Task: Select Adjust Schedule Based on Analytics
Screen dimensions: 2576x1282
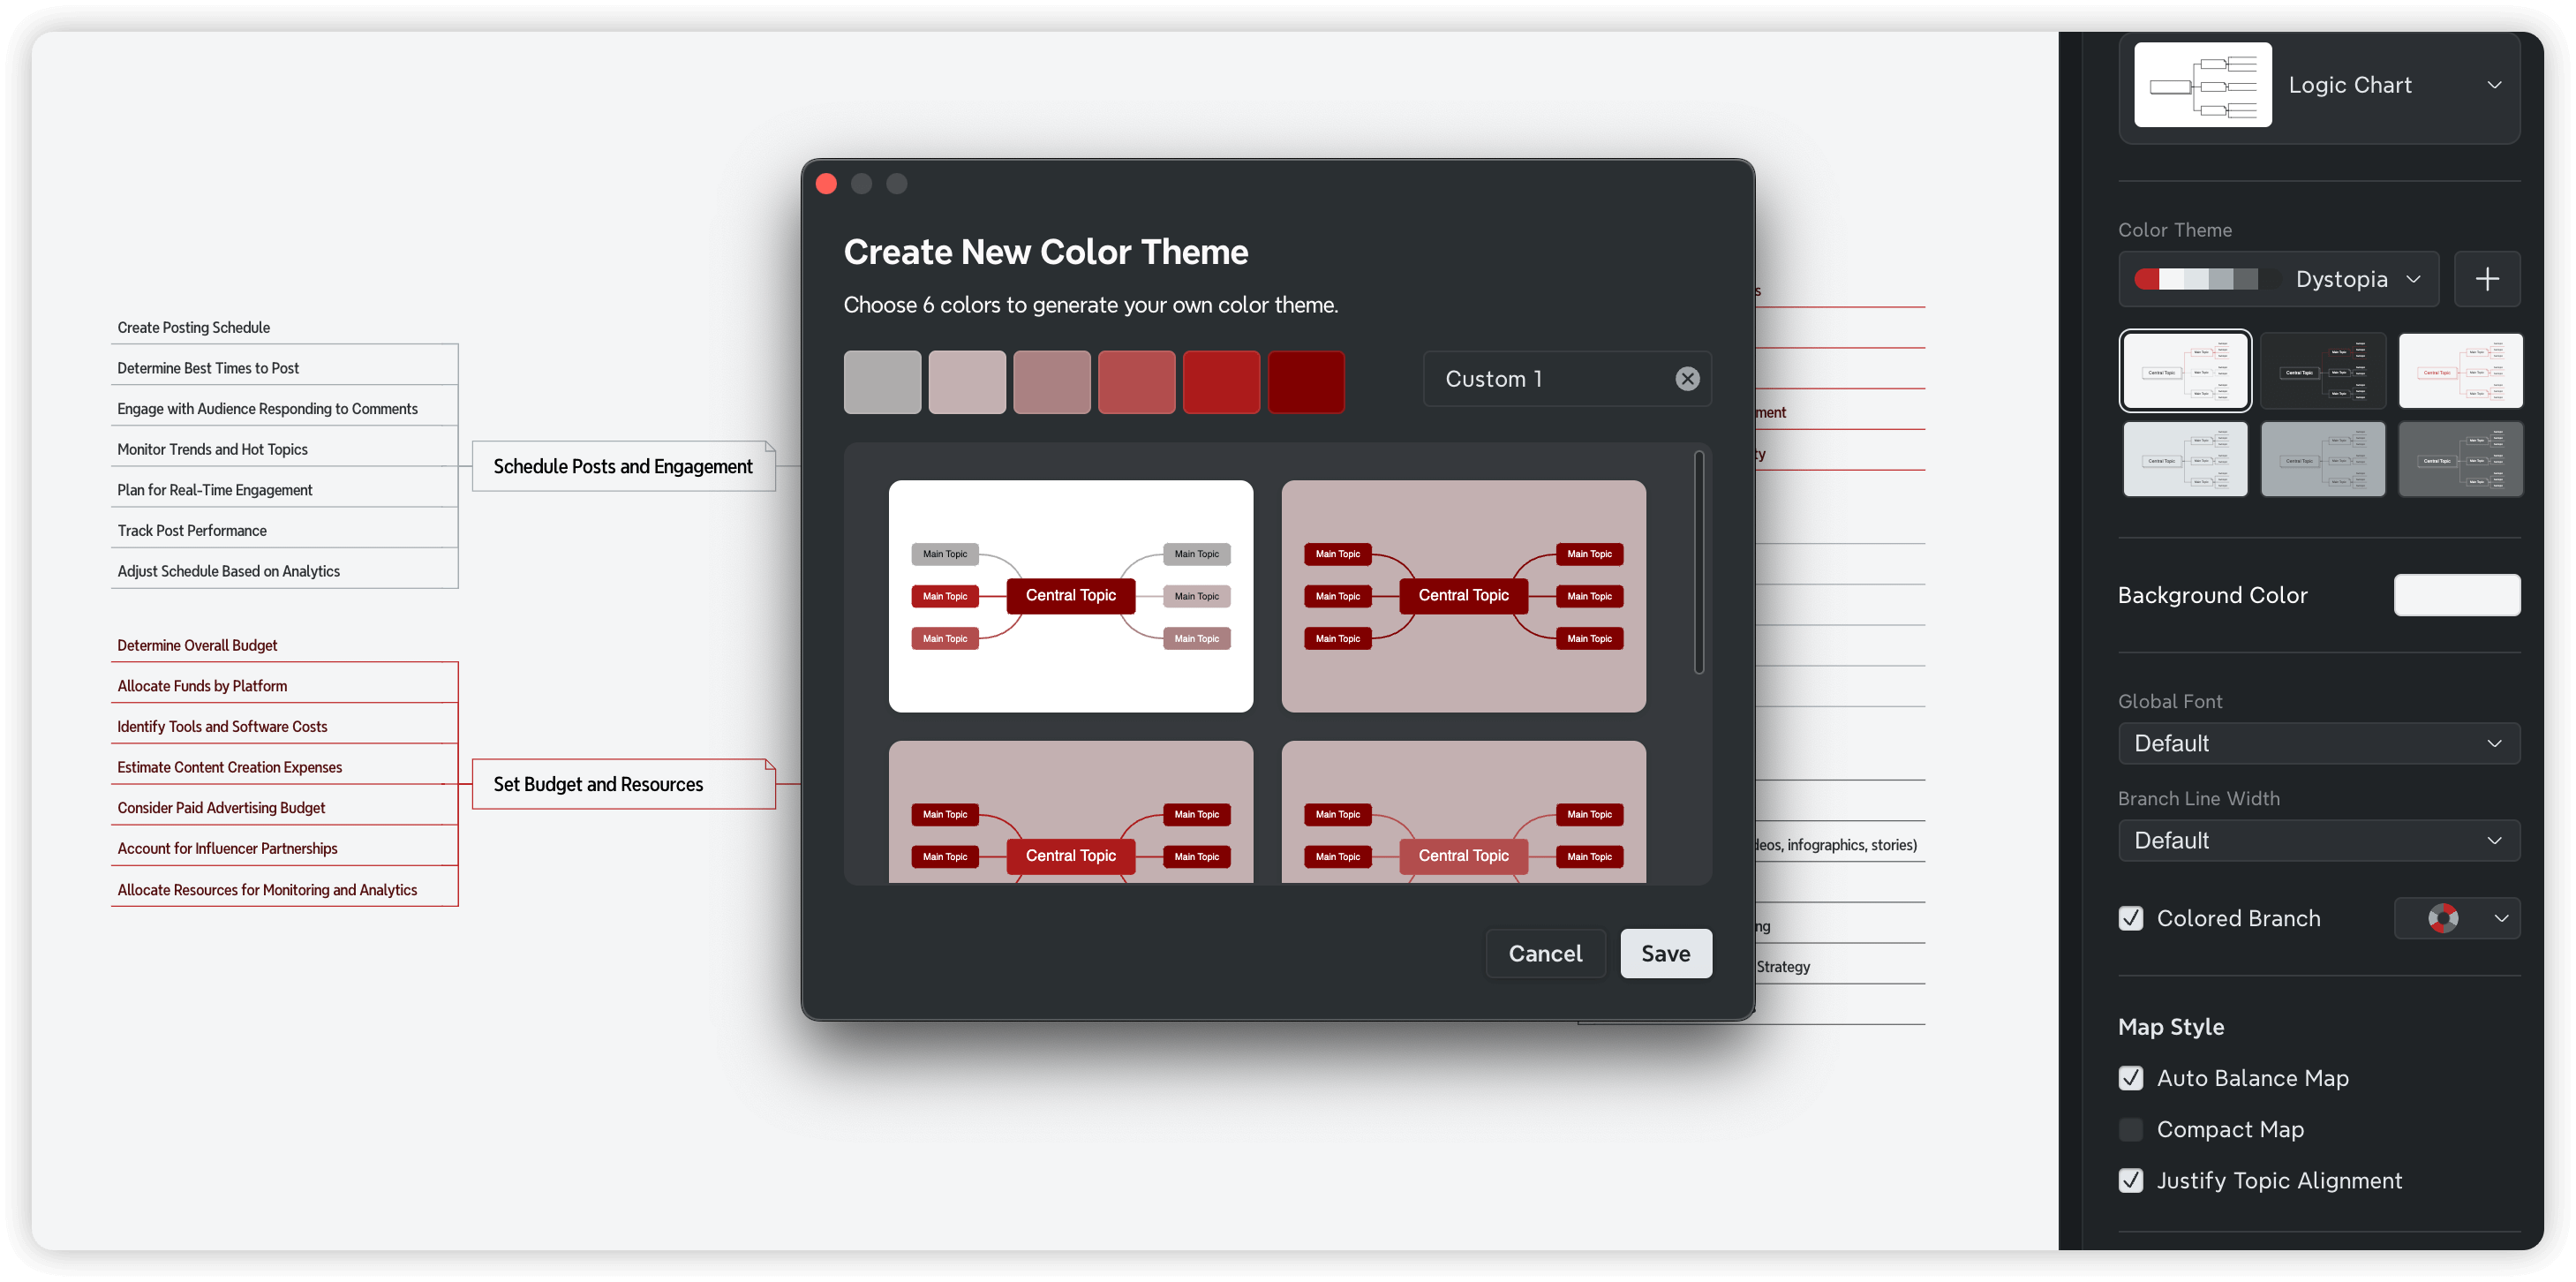Action: tap(228, 571)
